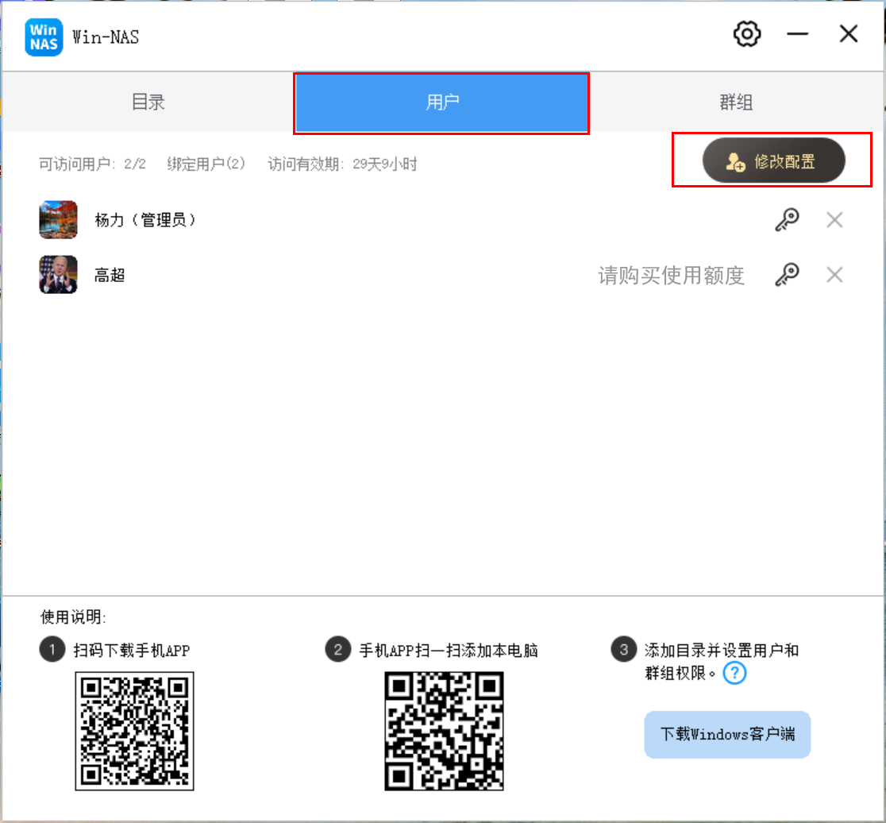This screenshot has width=886, height=823.
Task: Click step 1 text 扫码下载手机APP
Action: pos(132,650)
